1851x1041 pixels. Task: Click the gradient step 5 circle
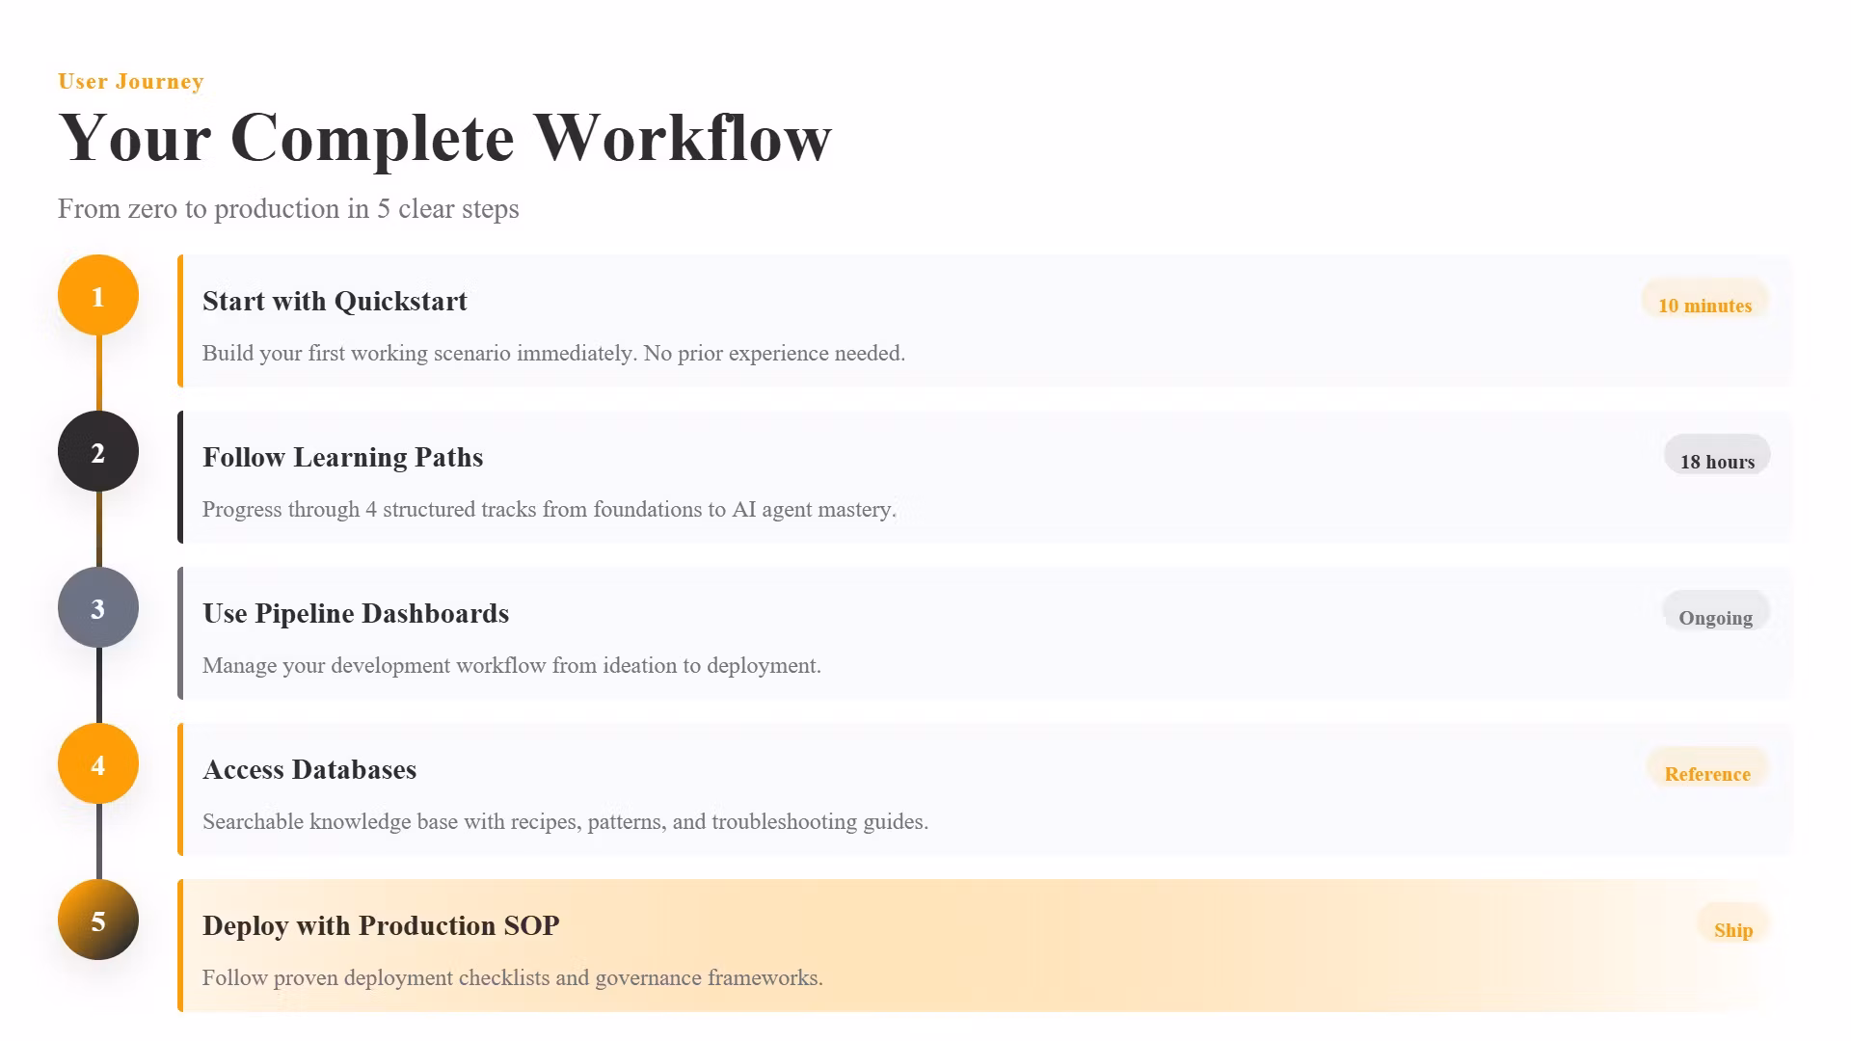(x=98, y=921)
